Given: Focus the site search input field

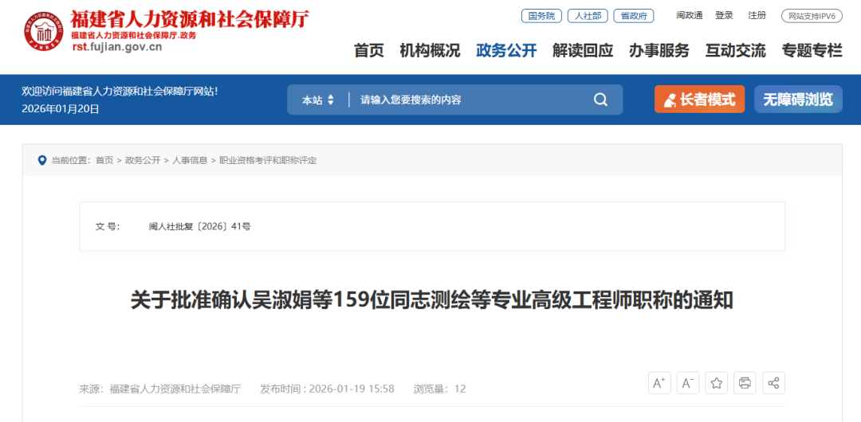Looking at the screenshot, I should pos(472,100).
